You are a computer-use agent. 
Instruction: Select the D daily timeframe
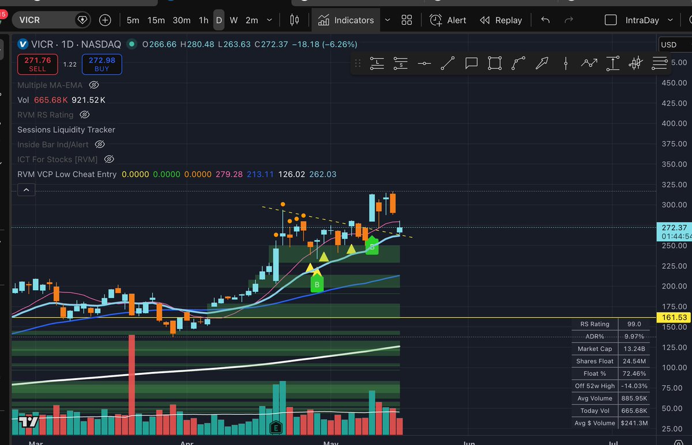coord(219,20)
